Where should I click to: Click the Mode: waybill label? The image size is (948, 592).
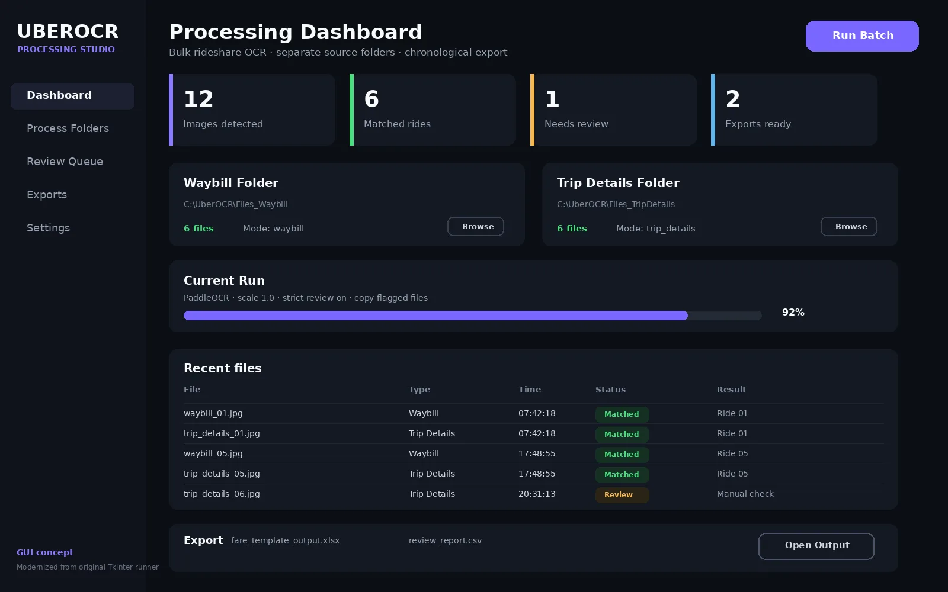[x=273, y=229]
